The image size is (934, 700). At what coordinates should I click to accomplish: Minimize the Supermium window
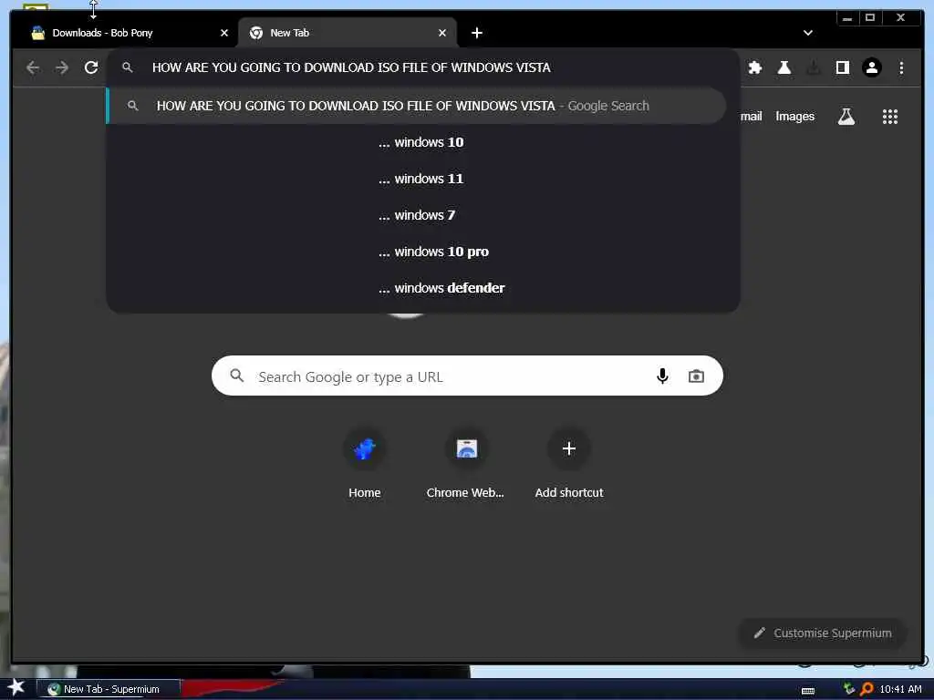tap(847, 18)
